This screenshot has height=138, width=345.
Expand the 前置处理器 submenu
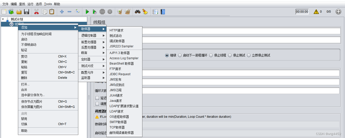pos(92,42)
